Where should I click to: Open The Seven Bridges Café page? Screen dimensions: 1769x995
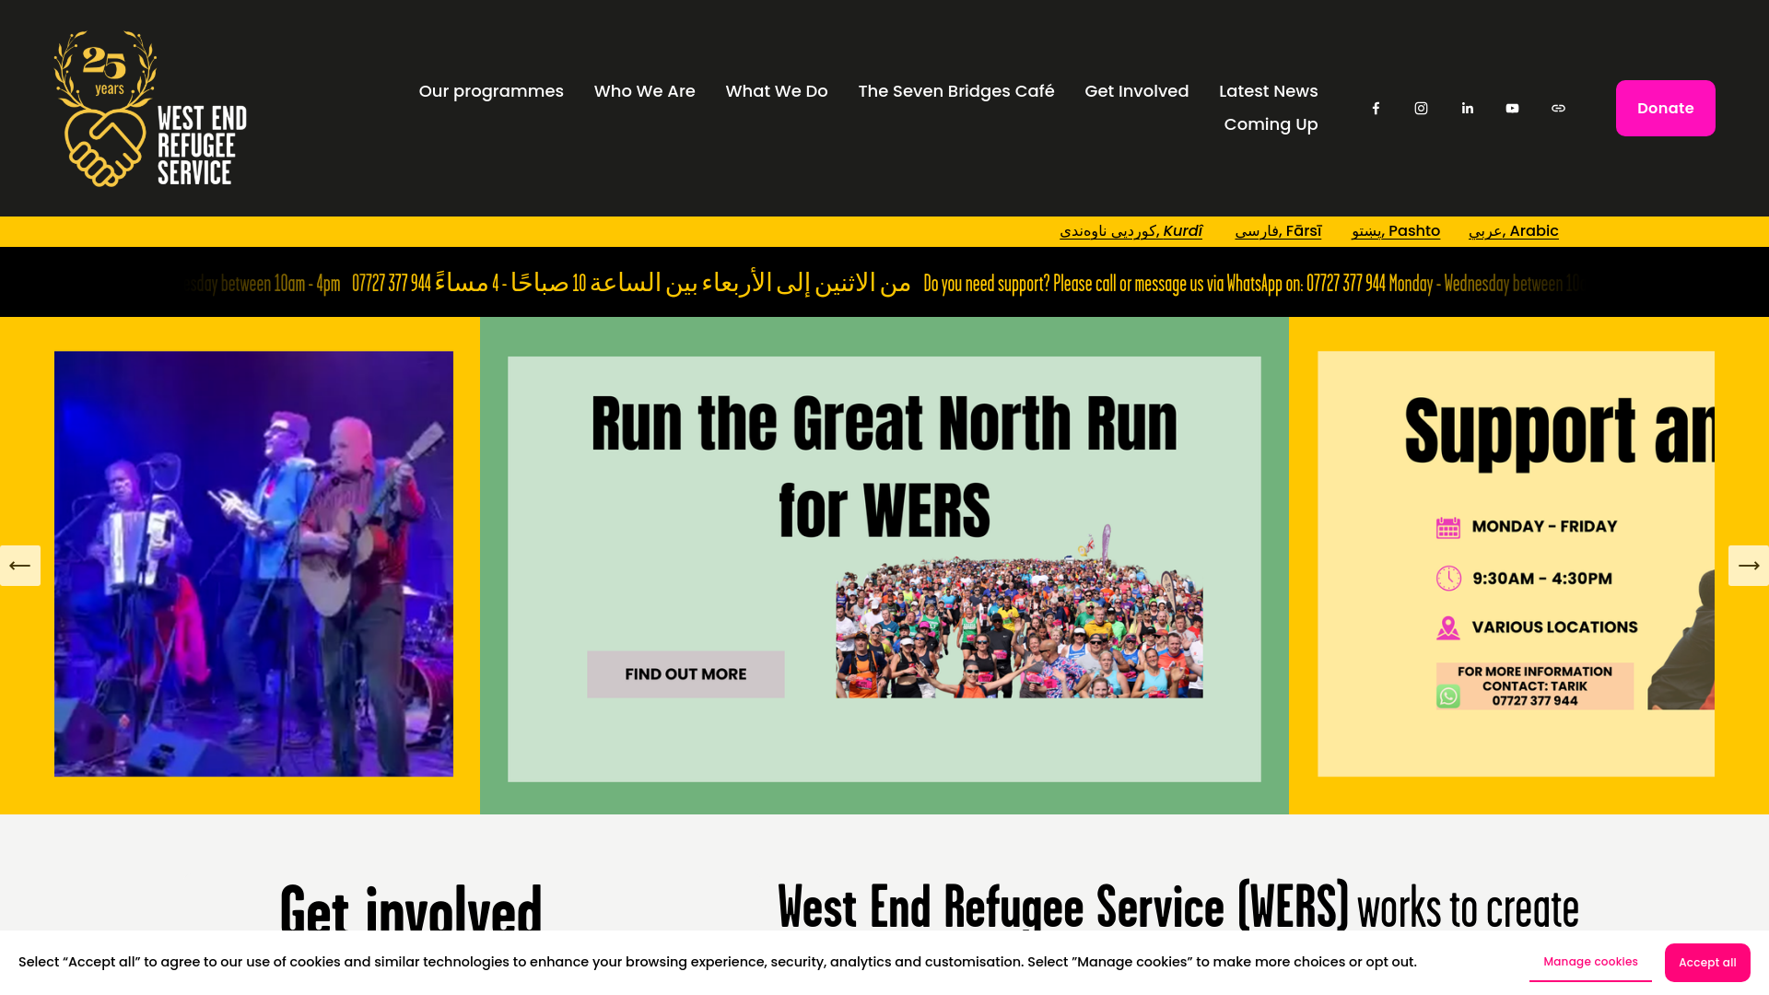pyautogui.click(x=956, y=91)
